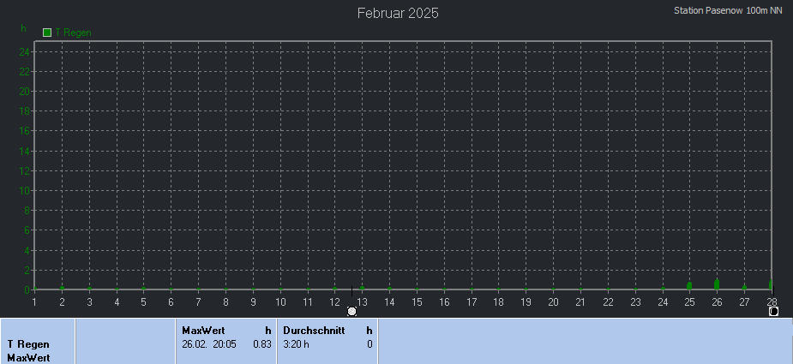Click day 19 on the x-axis
Screen dimensions: 793x364
pos(526,302)
